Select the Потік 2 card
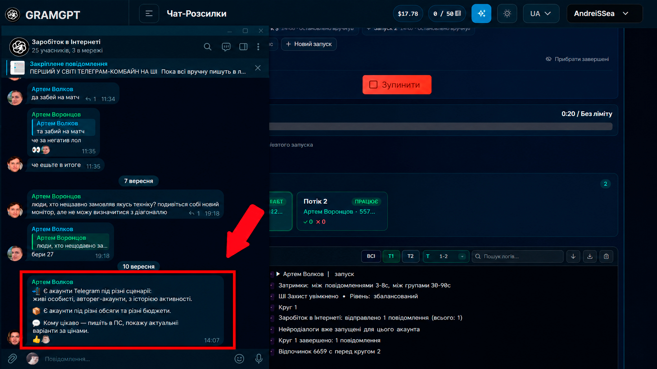The width and height of the screenshot is (657, 369). pos(342,211)
